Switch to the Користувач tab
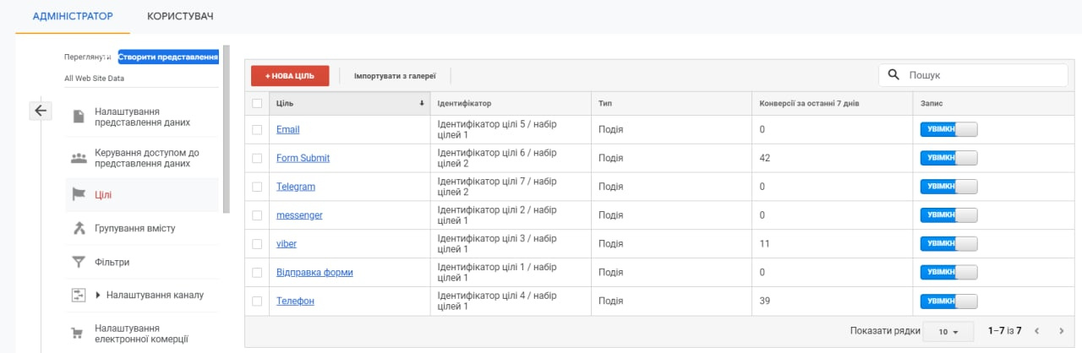Image resolution: width=1082 pixels, height=353 pixels. 180,16
